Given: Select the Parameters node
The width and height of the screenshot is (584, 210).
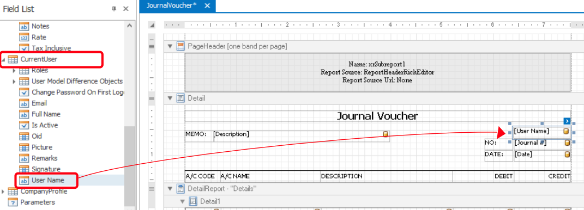Looking at the screenshot, I should click(38, 202).
